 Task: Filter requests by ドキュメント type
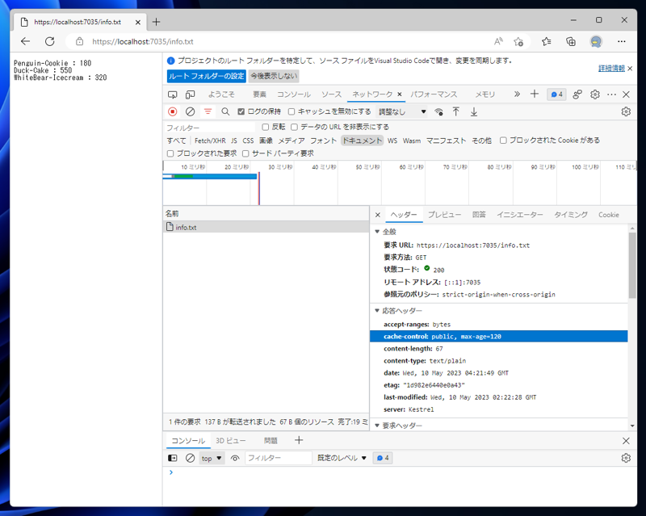point(362,141)
